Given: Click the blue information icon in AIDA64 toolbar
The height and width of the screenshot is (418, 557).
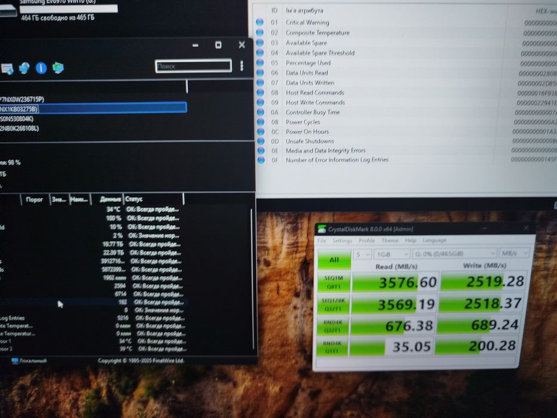Looking at the screenshot, I should pyautogui.click(x=41, y=68).
